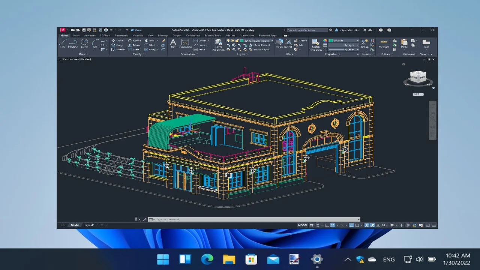Select the Dimension tool

tap(185, 43)
